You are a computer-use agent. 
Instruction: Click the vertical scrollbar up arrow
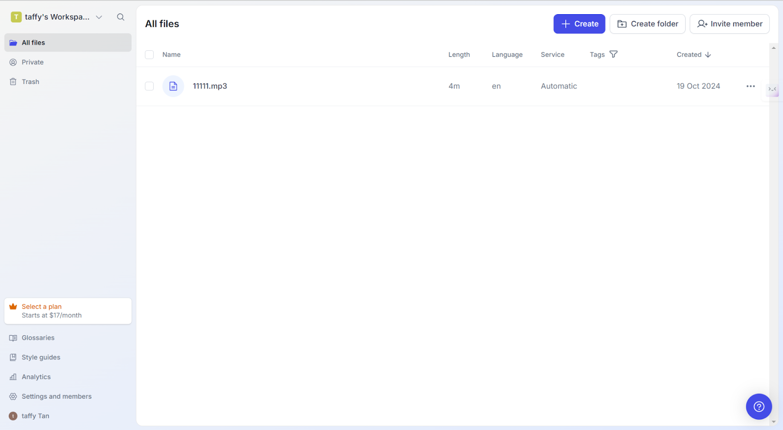point(774,47)
